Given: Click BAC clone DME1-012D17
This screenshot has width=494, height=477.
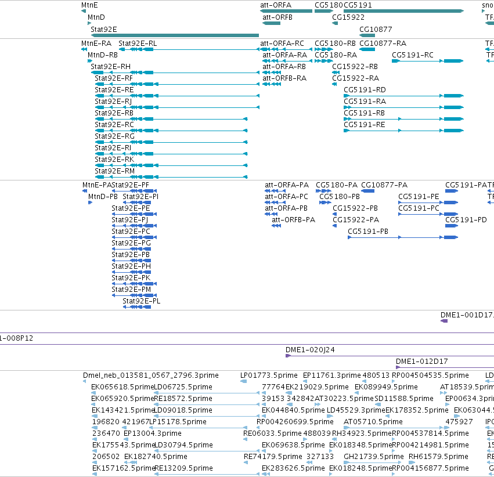Looking at the screenshot, I should tap(445, 367).
